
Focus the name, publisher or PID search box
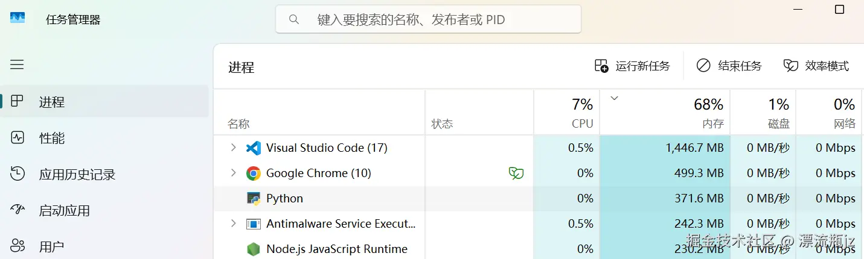pos(428,19)
